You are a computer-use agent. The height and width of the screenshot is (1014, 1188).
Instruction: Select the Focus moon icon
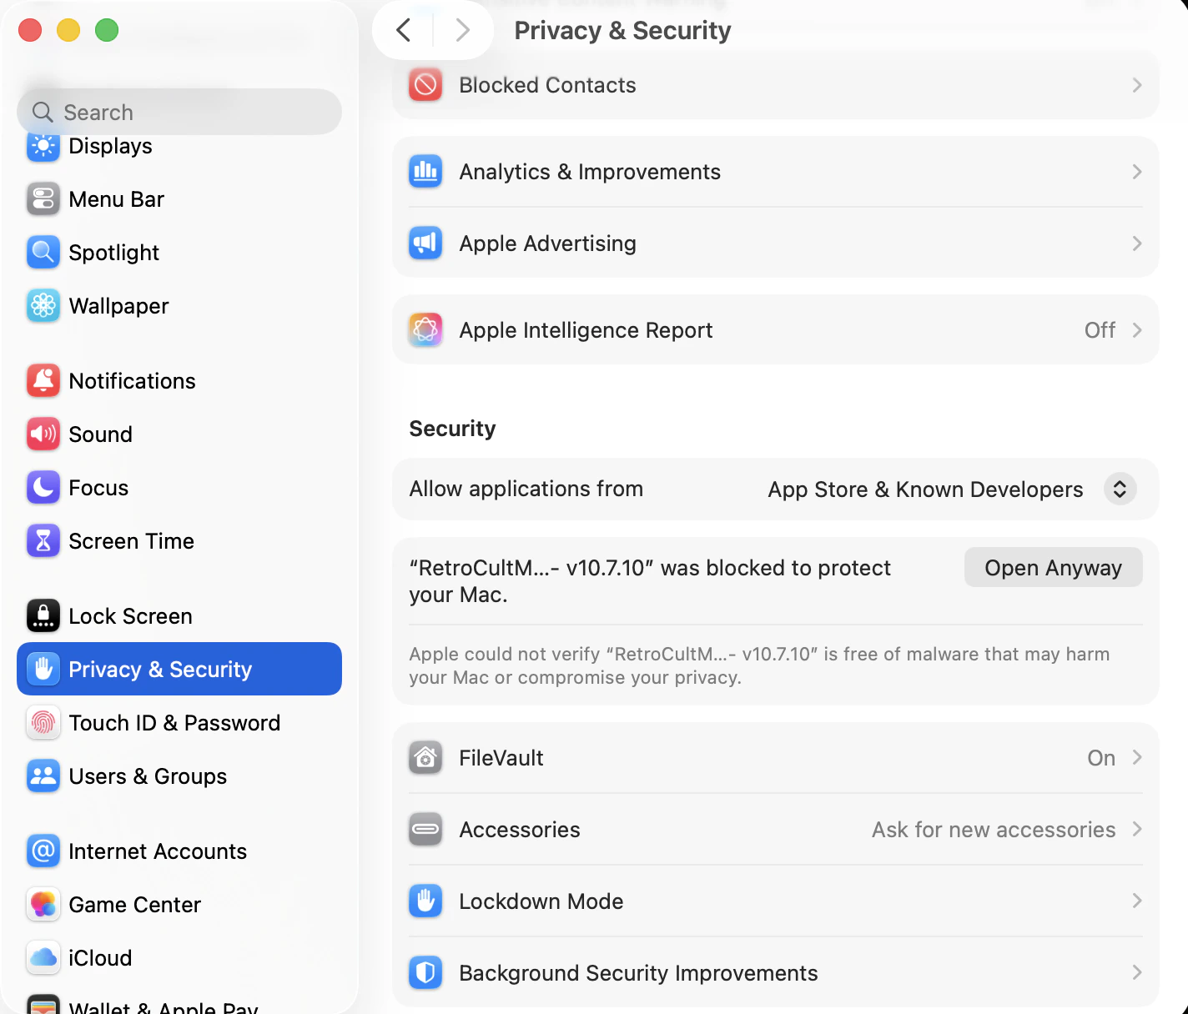coord(43,488)
